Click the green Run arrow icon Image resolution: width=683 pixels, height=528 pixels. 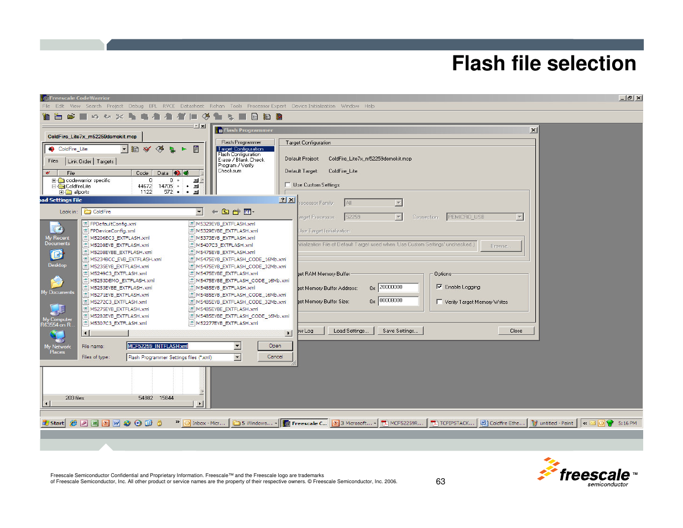(x=184, y=149)
